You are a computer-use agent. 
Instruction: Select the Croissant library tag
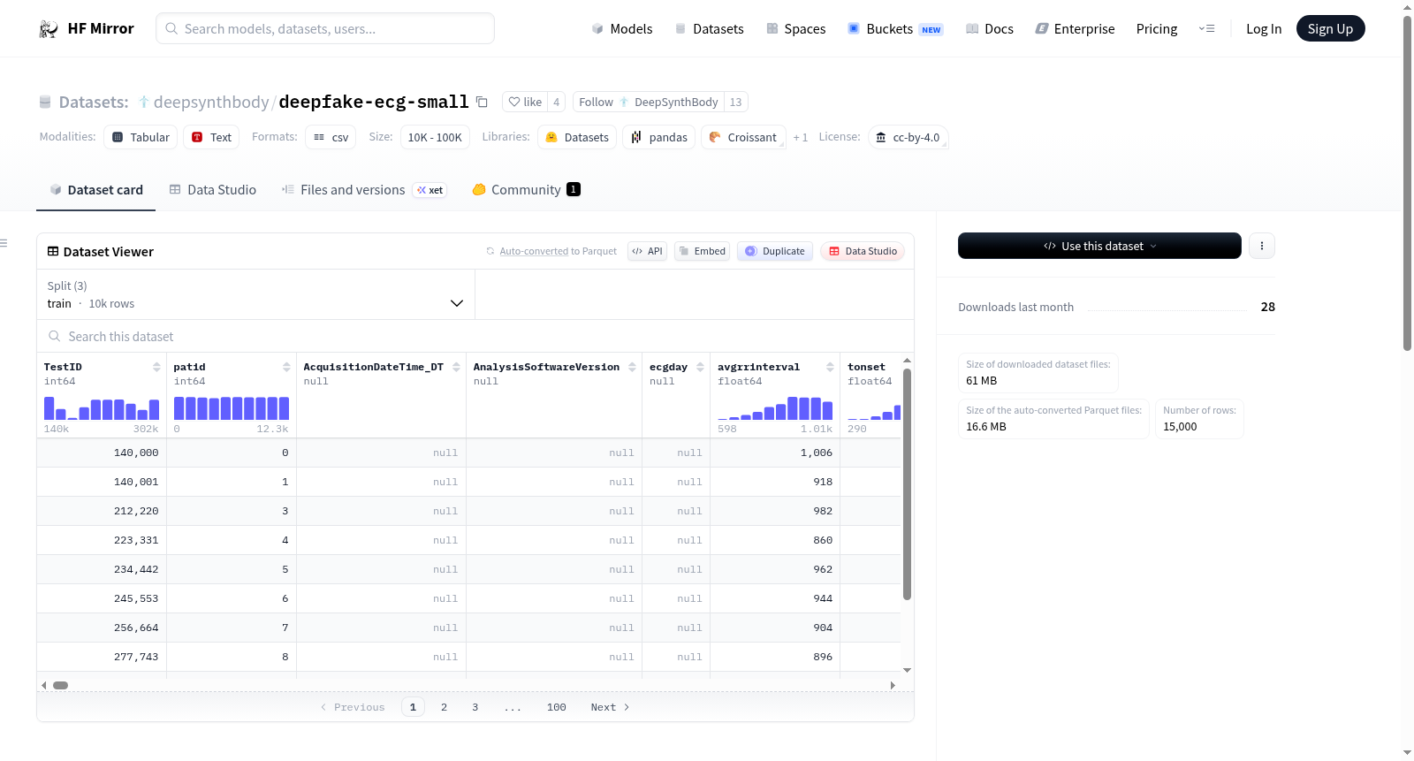tap(743, 137)
